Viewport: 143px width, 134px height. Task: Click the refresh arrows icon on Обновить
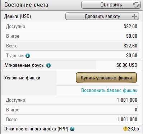point(136,5)
